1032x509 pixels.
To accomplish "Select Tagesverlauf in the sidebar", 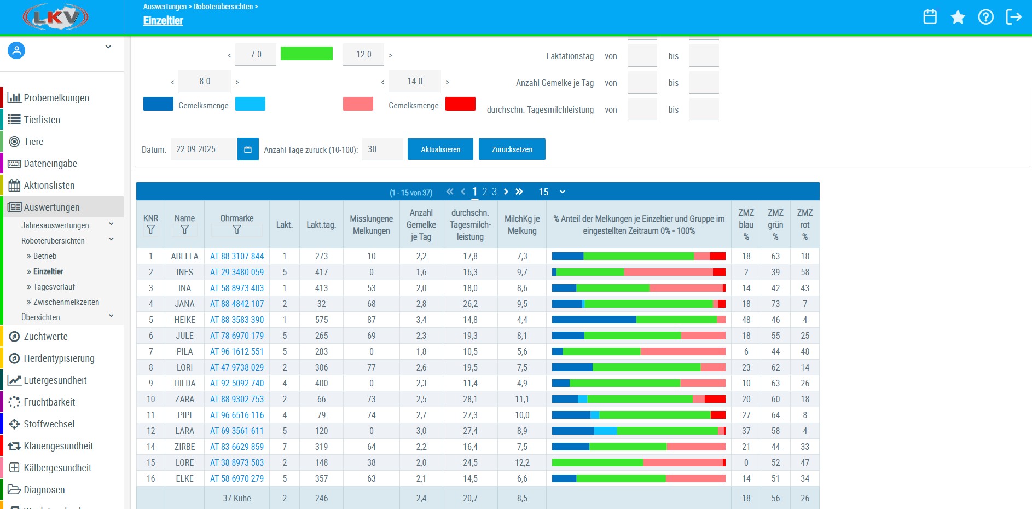I will point(54,287).
